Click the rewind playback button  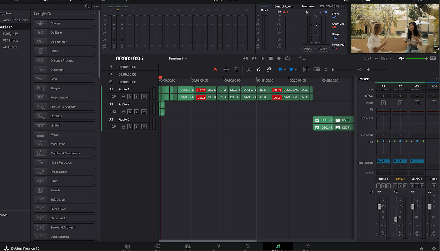tap(245, 58)
